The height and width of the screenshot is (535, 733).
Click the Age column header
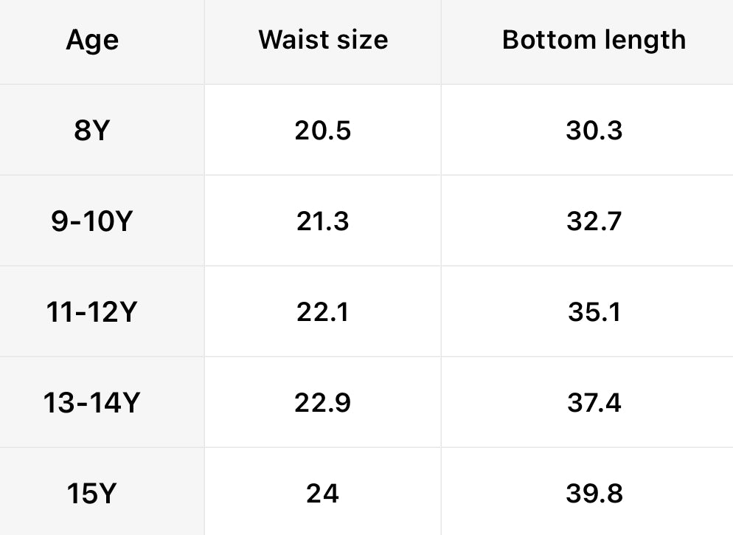(x=93, y=40)
